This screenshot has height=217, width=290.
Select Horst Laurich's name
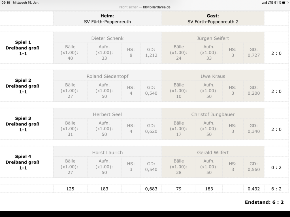pyautogui.click(x=107, y=153)
